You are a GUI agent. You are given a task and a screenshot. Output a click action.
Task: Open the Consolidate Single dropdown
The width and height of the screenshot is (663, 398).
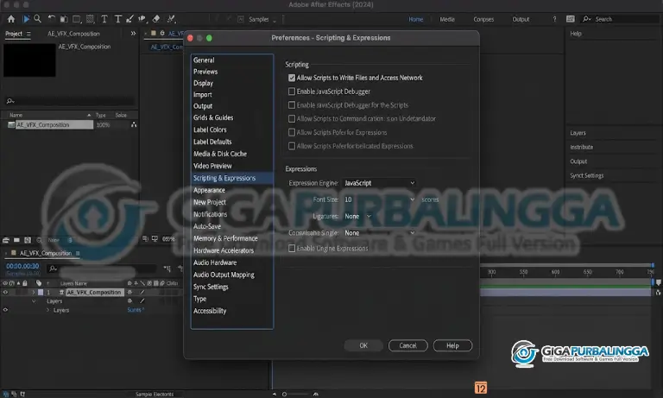pos(379,233)
